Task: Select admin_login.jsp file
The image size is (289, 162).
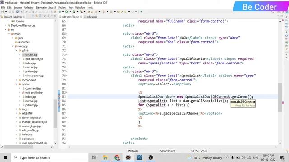Action: click(31, 118)
